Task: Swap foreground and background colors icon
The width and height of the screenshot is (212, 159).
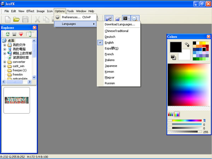Action: click(x=187, y=45)
